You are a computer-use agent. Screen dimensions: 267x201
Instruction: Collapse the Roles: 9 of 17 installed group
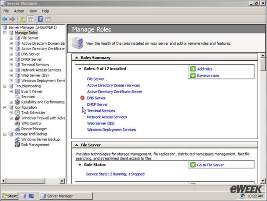[80, 69]
